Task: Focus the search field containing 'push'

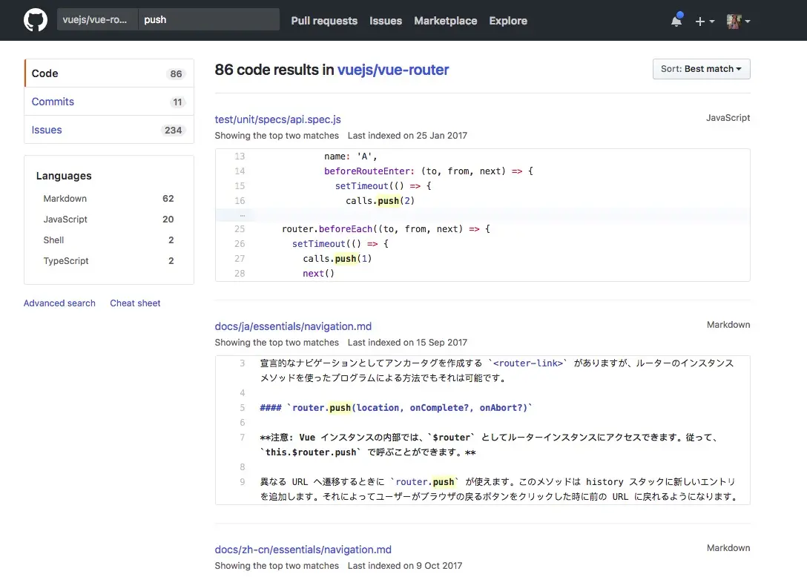Action: point(209,19)
